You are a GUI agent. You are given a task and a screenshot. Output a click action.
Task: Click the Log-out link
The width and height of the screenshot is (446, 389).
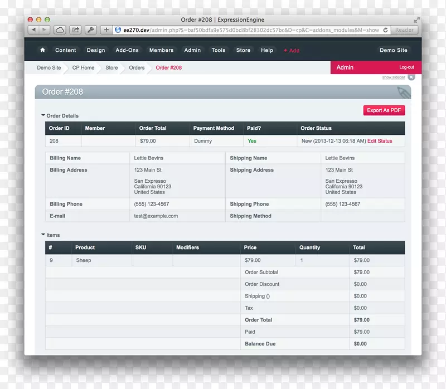406,67
